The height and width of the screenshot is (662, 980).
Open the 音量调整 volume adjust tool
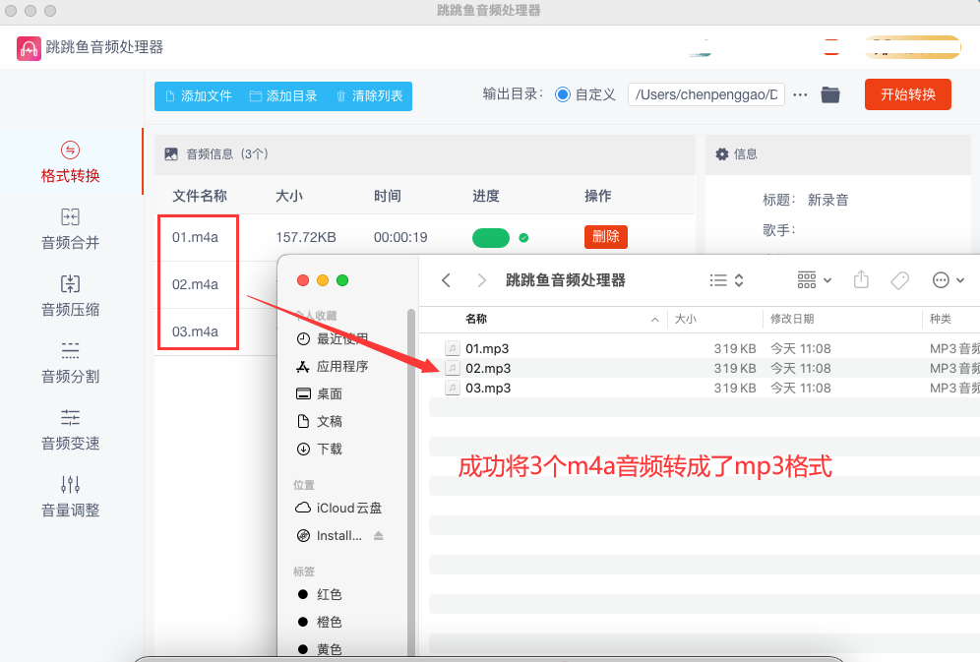70,497
